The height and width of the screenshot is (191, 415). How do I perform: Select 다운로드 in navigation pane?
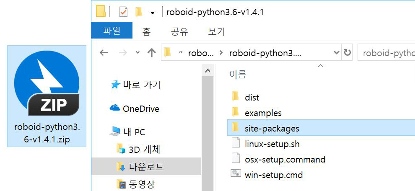pyautogui.click(x=146, y=167)
